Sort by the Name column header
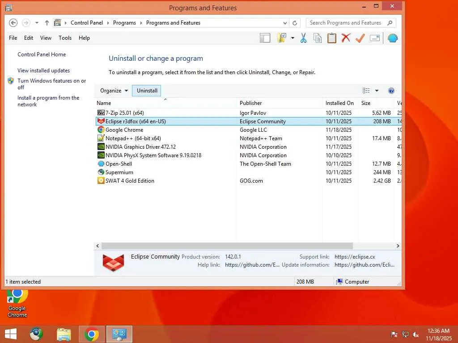This screenshot has width=458, height=343. (166, 103)
